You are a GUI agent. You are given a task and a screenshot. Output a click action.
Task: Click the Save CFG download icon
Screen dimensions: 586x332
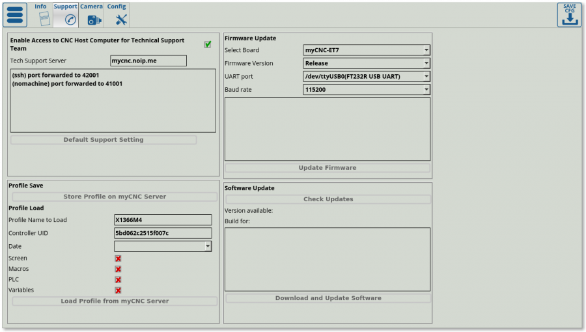(569, 14)
